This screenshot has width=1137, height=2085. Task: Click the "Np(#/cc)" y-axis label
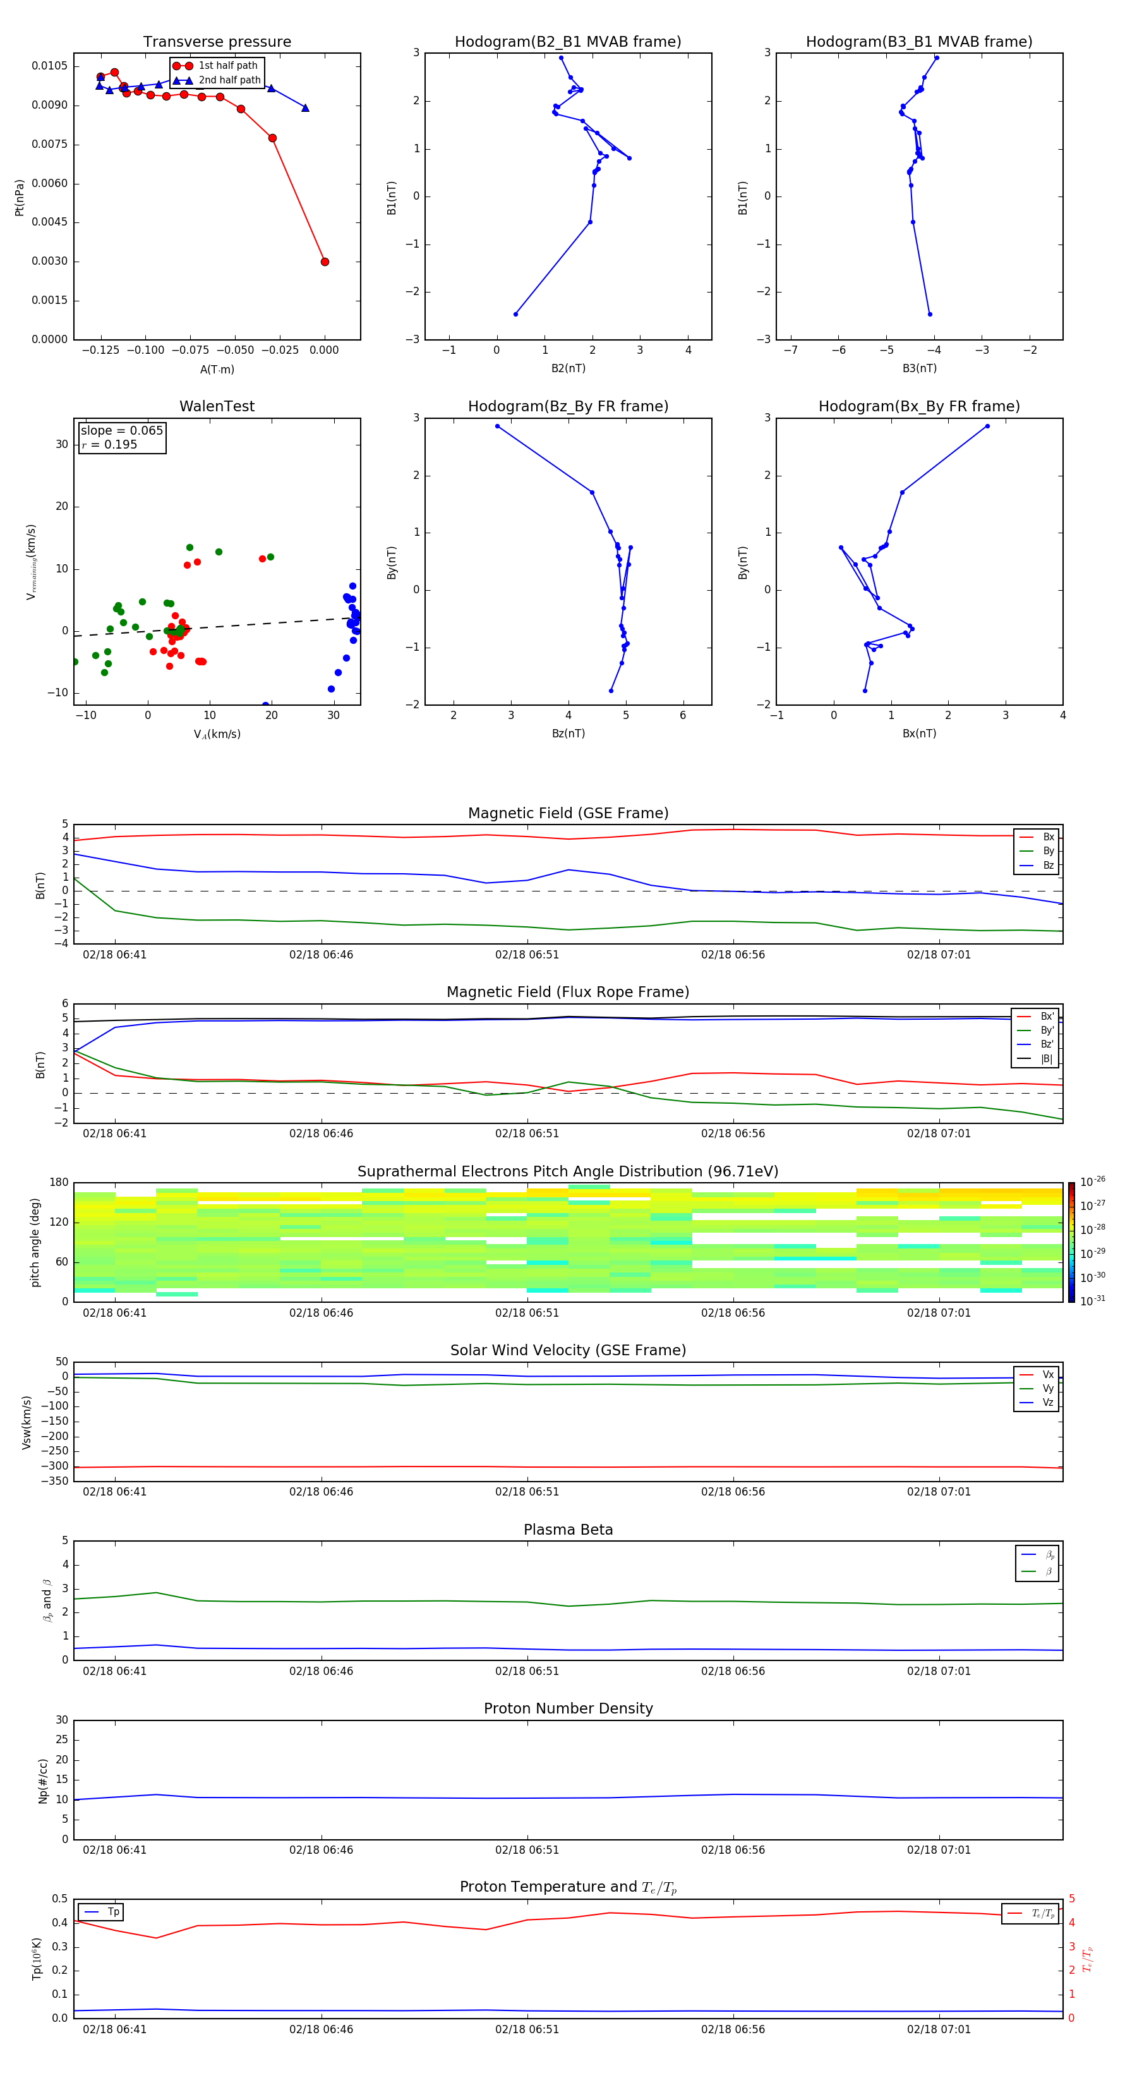tap(43, 1780)
